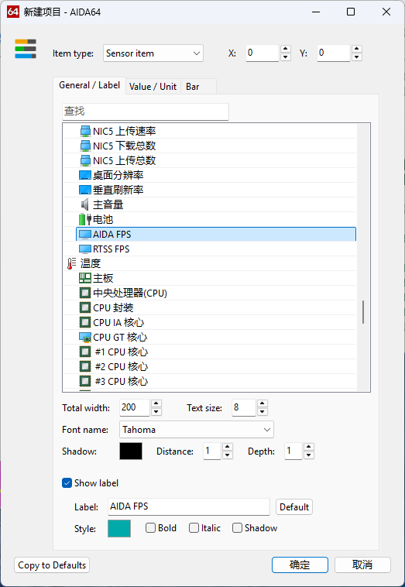Click the Total width input field
The height and width of the screenshot is (587, 405).
click(x=135, y=407)
